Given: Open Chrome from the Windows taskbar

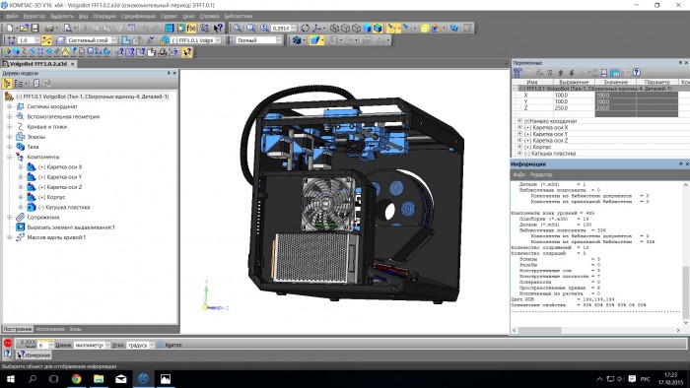Looking at the screenshot, I should point(76,379).
